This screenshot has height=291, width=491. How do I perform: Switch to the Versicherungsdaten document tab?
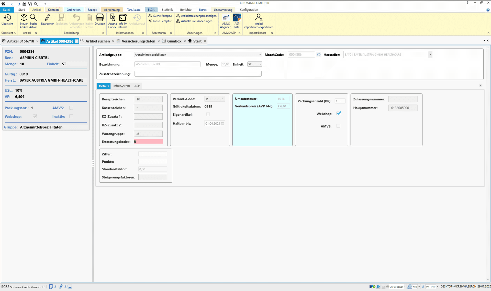(x=138, y=41)
